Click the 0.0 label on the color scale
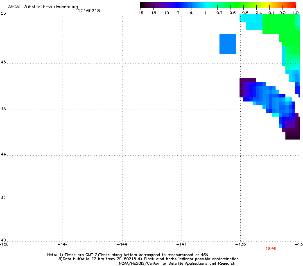The image size is (303, 266). (x=283, y=13)
